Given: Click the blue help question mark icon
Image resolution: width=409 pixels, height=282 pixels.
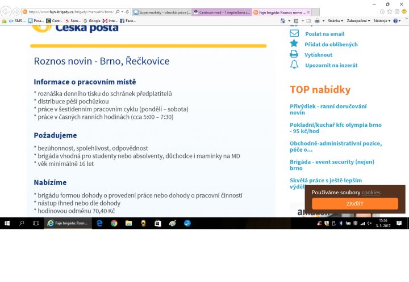Looking at the screenshot, I should [395, 21].
